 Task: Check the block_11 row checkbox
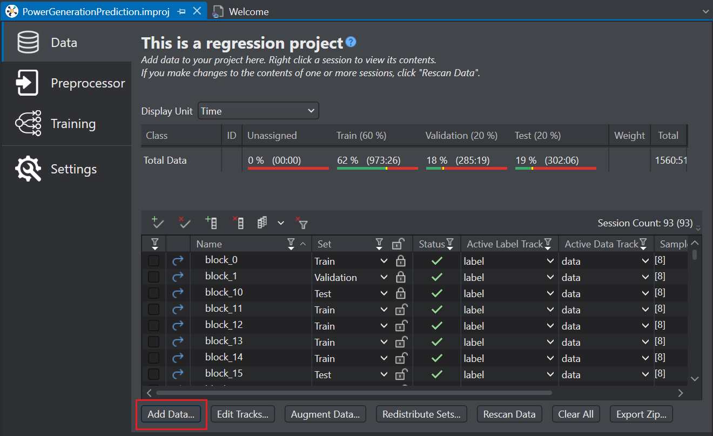click(154, 309)
